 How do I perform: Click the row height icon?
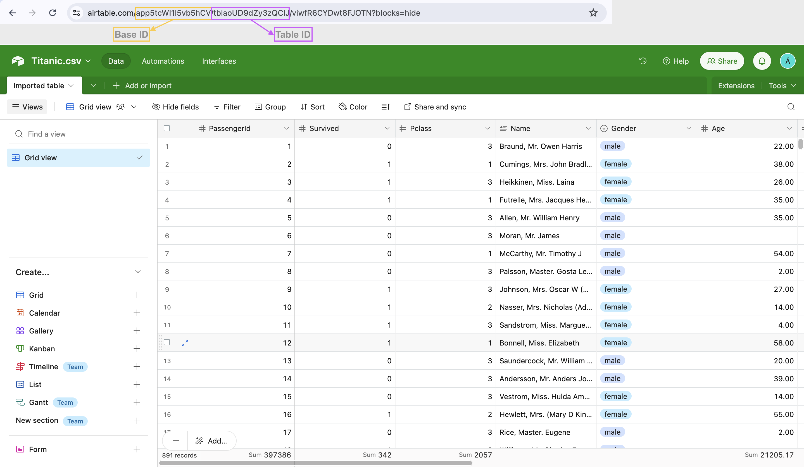(x=386, y=107)
